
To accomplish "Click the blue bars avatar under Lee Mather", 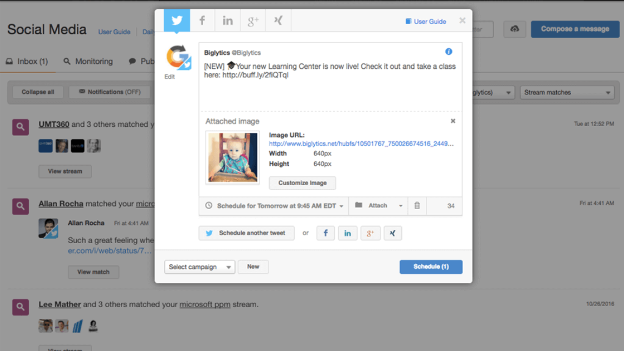I will (77, 326).
